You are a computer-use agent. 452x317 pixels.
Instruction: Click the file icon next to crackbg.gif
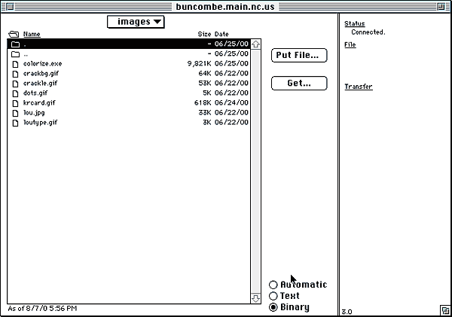(15, 74)
